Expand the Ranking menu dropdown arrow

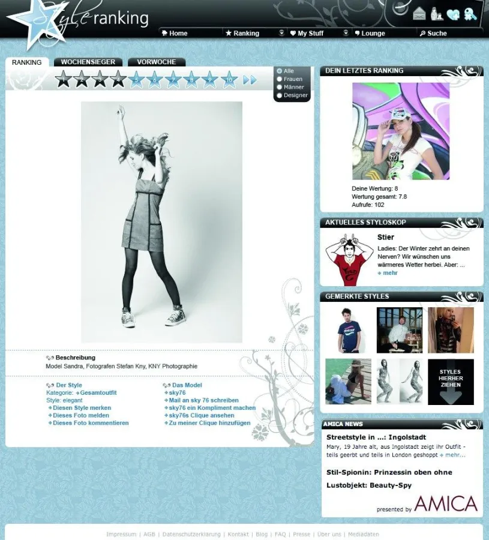pos(280,33)
